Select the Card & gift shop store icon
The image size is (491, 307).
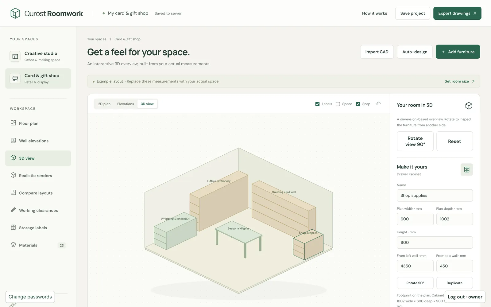point(15,79)
